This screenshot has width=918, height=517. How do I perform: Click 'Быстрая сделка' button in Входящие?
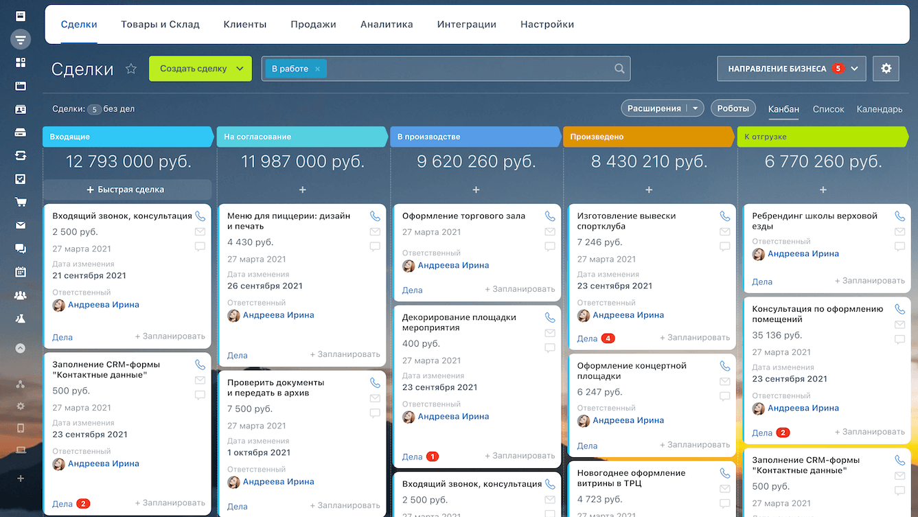pos(127,189)
